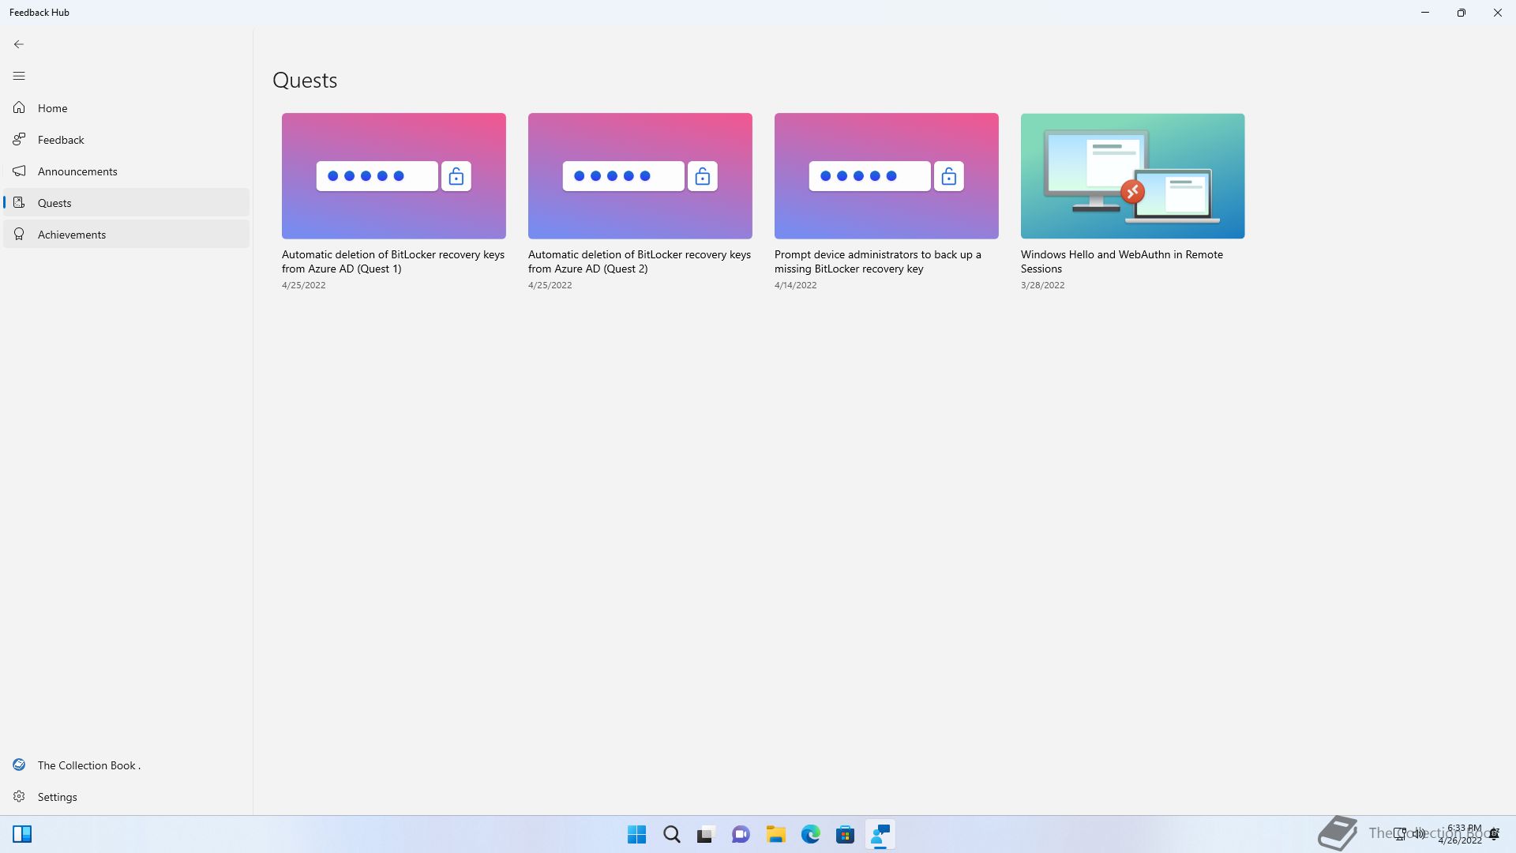Open the Windows Start menu
This screenshot has height=853, width=1516.
pyautogui.click(x=636, y=835)
